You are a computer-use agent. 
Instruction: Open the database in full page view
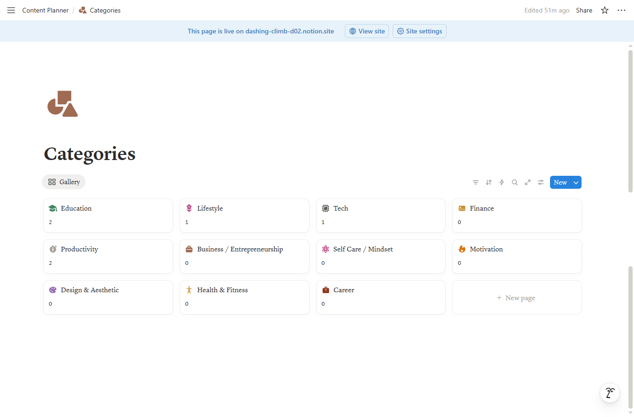click(x=528, y=182)
